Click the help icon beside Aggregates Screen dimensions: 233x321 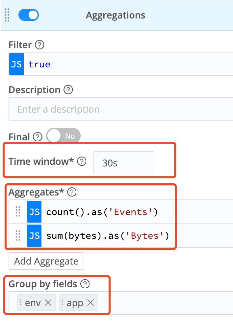click(72, 192)
